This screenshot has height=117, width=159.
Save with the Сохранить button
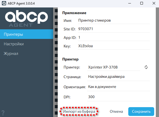tap(141, 111)
